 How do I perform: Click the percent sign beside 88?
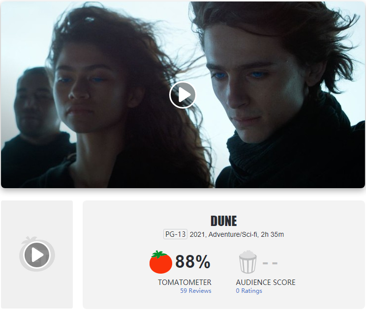click(x=203, y=262)
